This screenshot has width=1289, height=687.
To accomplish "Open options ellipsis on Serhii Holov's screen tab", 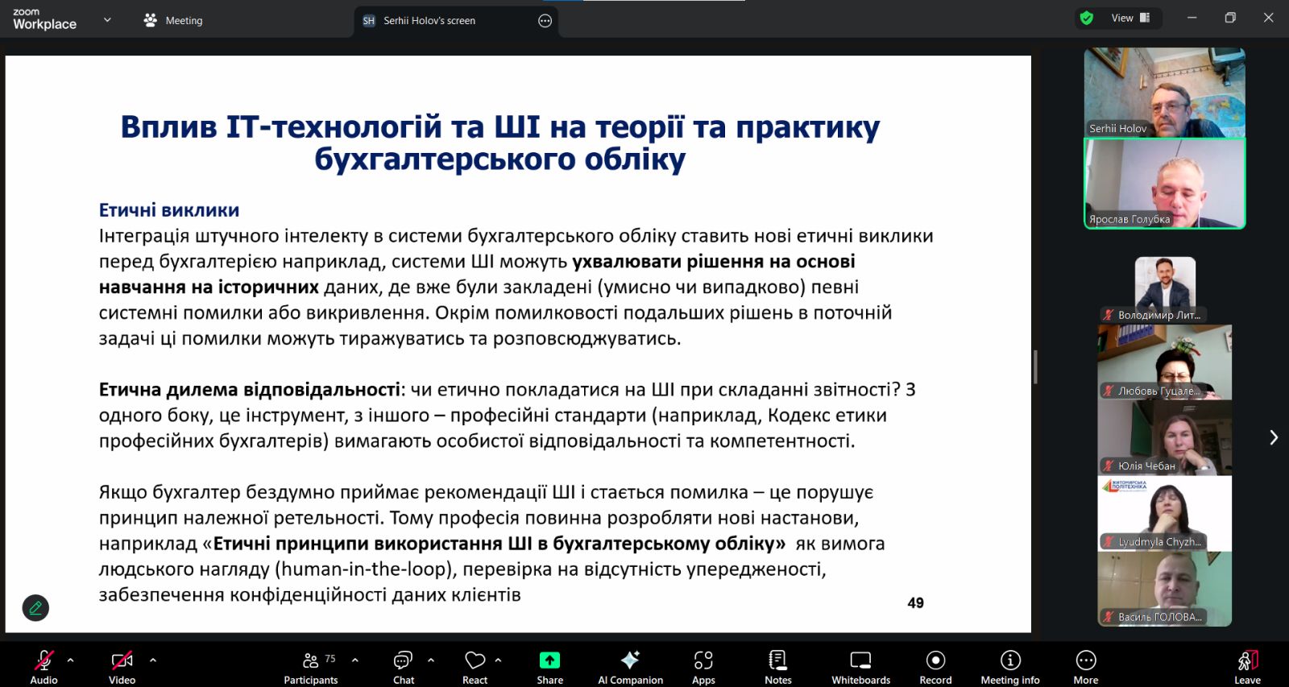I will tap(545, 21).
